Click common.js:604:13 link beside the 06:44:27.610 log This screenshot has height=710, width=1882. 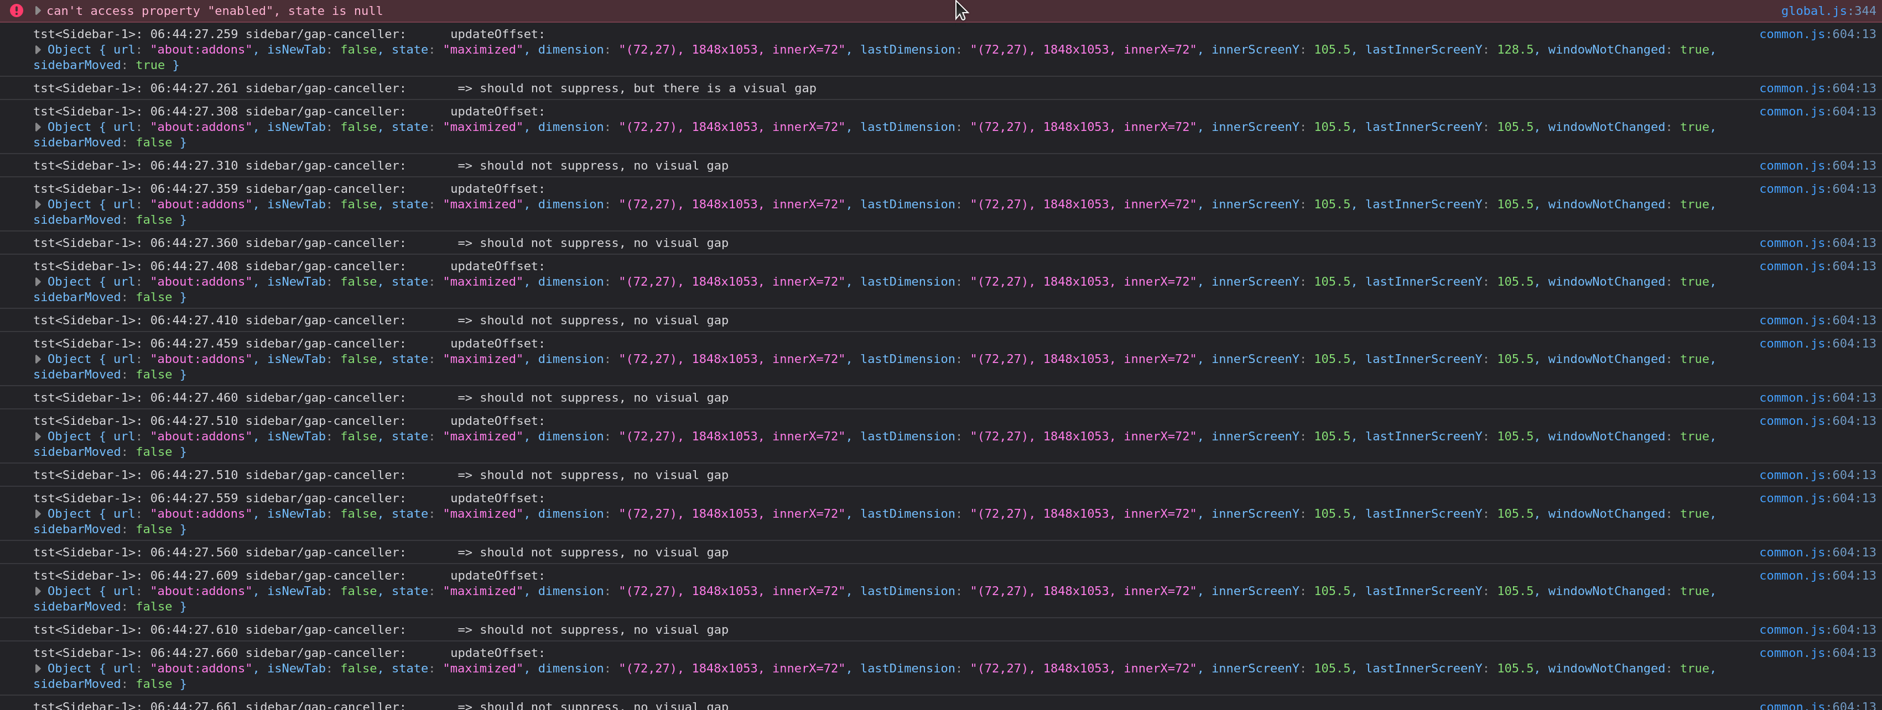click(x=1817, y=630)
